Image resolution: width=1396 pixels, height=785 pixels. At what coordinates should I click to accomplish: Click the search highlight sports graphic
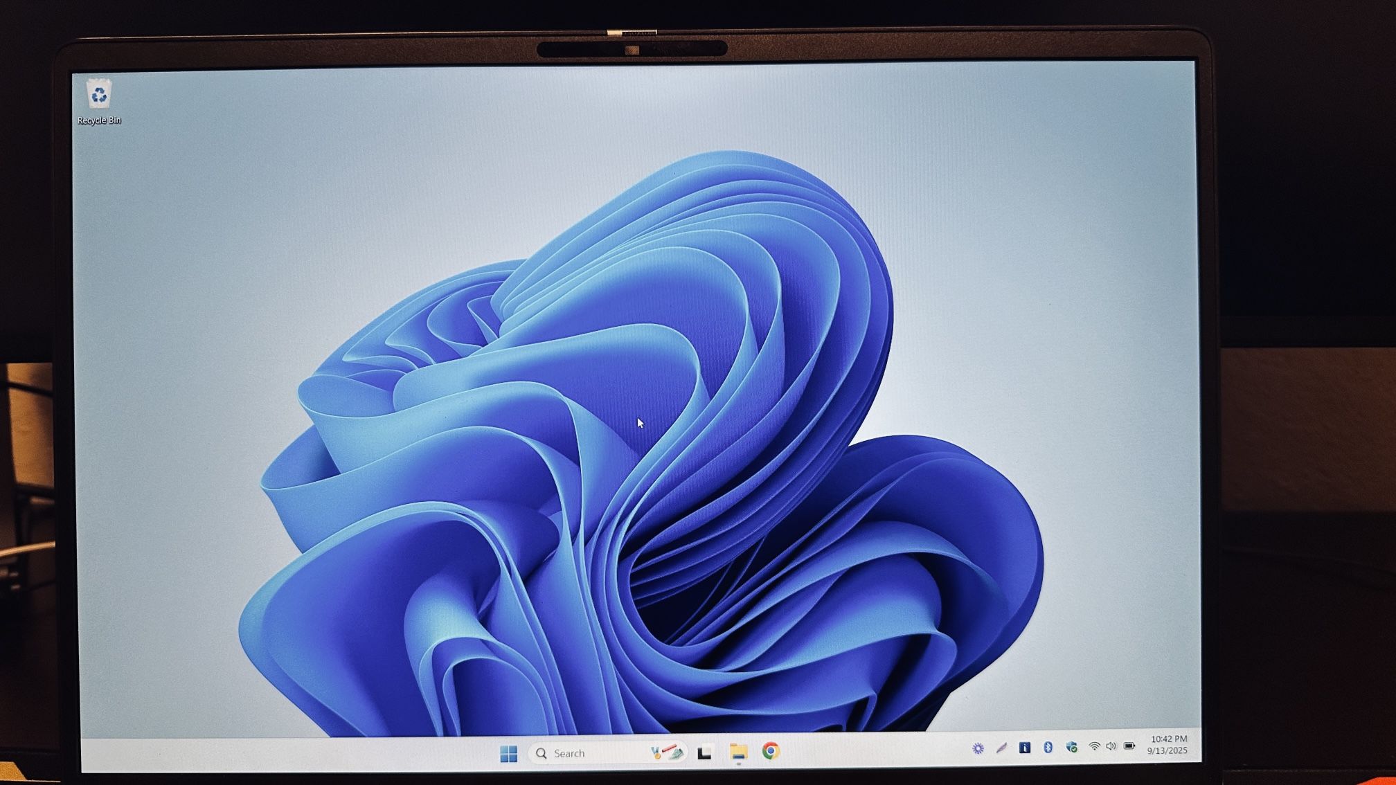coord(666,752)
